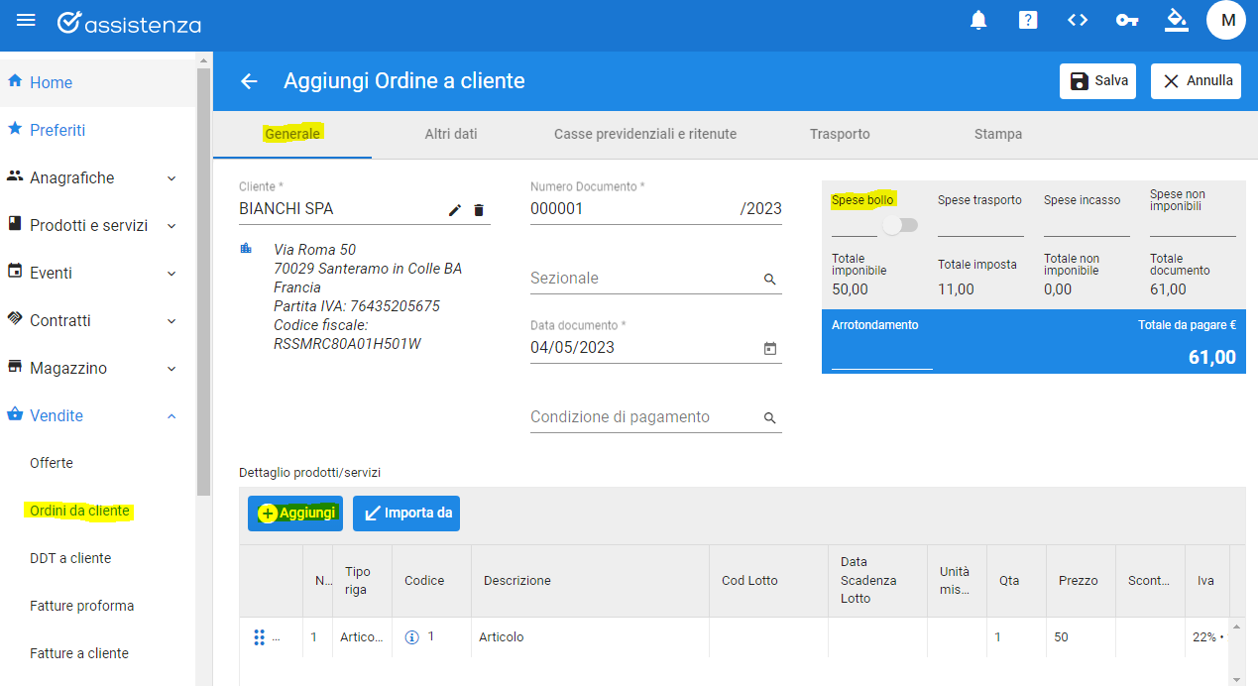This screenshot has height=686, width=1258.
Task: Open Iva dropdown showing 22%
Action: tap(1207, 637)
